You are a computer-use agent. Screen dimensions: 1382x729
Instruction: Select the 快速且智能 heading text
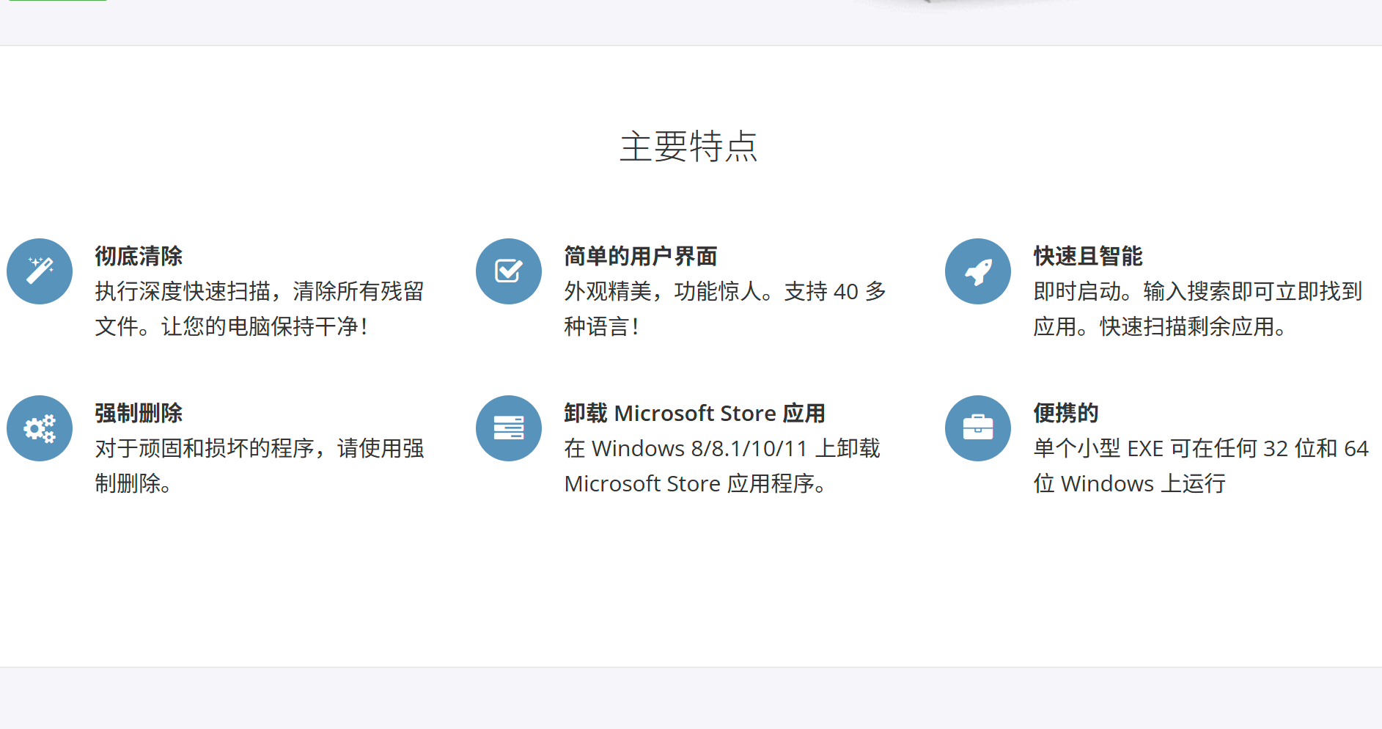click(1088, 256)
